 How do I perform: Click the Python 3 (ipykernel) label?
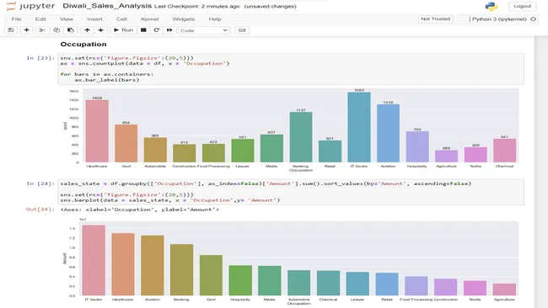[499, 19]
